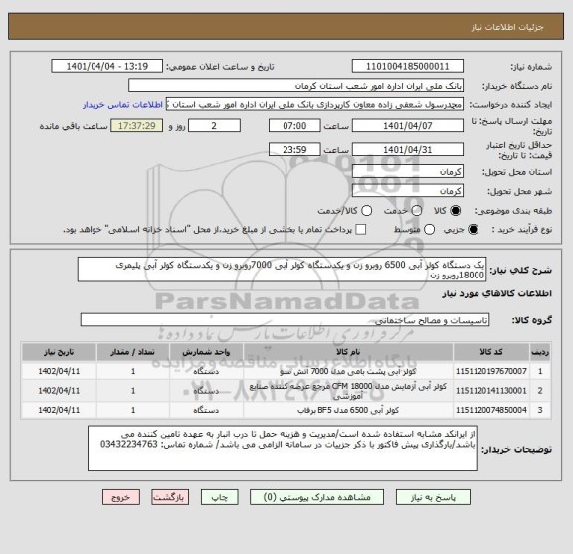Click the request creator name field
Viewport: 573px width, 554px height.
314,105
